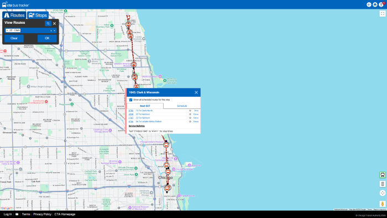The image size is (387, 218).
Task: Open 36 To LaSalle Metra Station row
Action: pos(164,122)
